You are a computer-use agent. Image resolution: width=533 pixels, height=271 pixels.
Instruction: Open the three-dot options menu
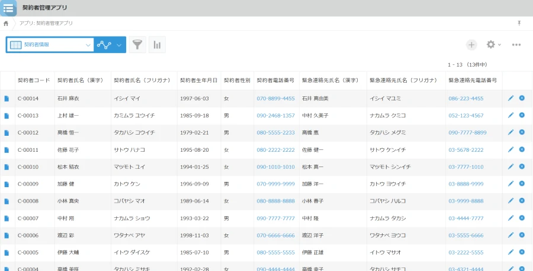(516, 45)
